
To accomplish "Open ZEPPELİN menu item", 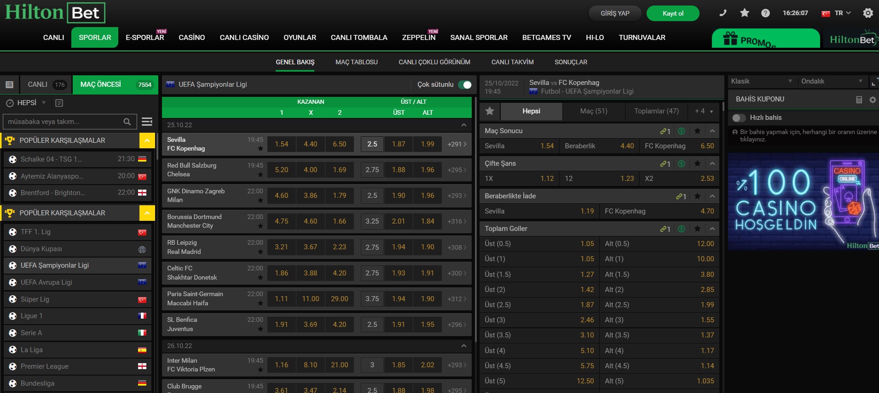I will (419, 38).
